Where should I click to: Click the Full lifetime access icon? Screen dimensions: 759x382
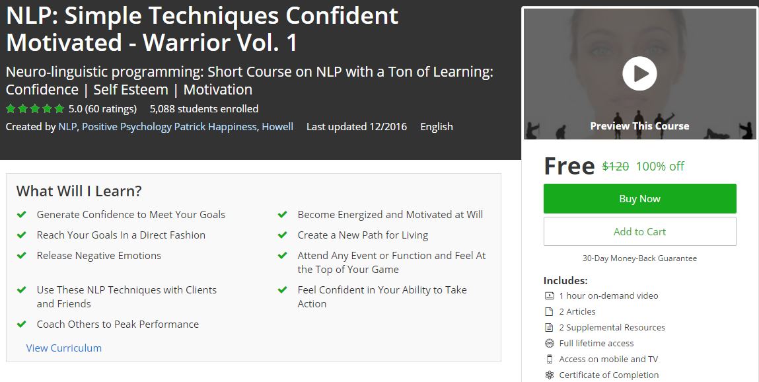[x=549, y=344]
